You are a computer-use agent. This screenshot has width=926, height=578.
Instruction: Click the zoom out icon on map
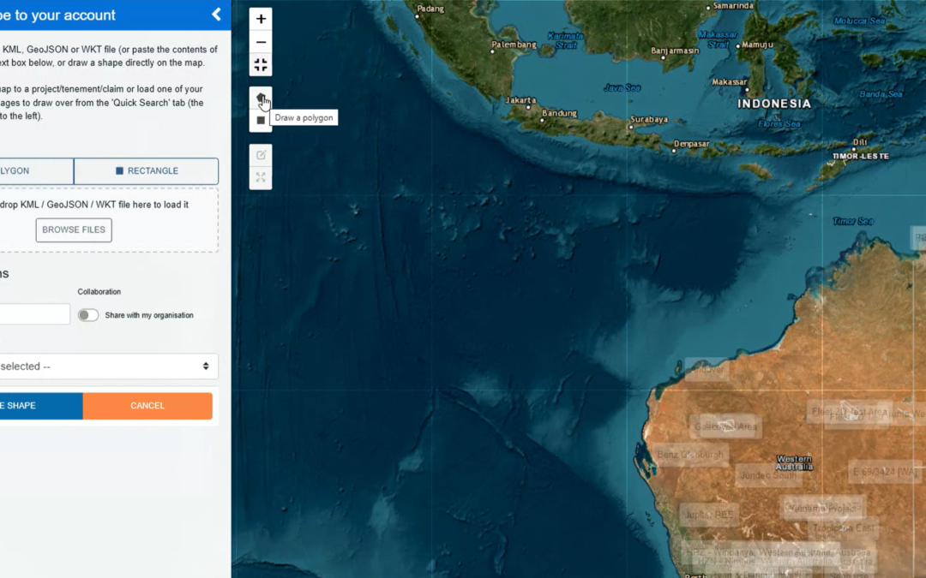pyautogui.click(x=261, y=40)
